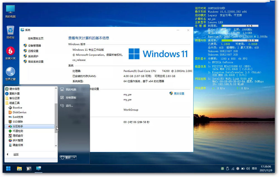Image resolution: width=279 pixels, height=177 pixels.
Task: Click the CPU 利用率 3.4% bar
Action: (x=240, y=26)
